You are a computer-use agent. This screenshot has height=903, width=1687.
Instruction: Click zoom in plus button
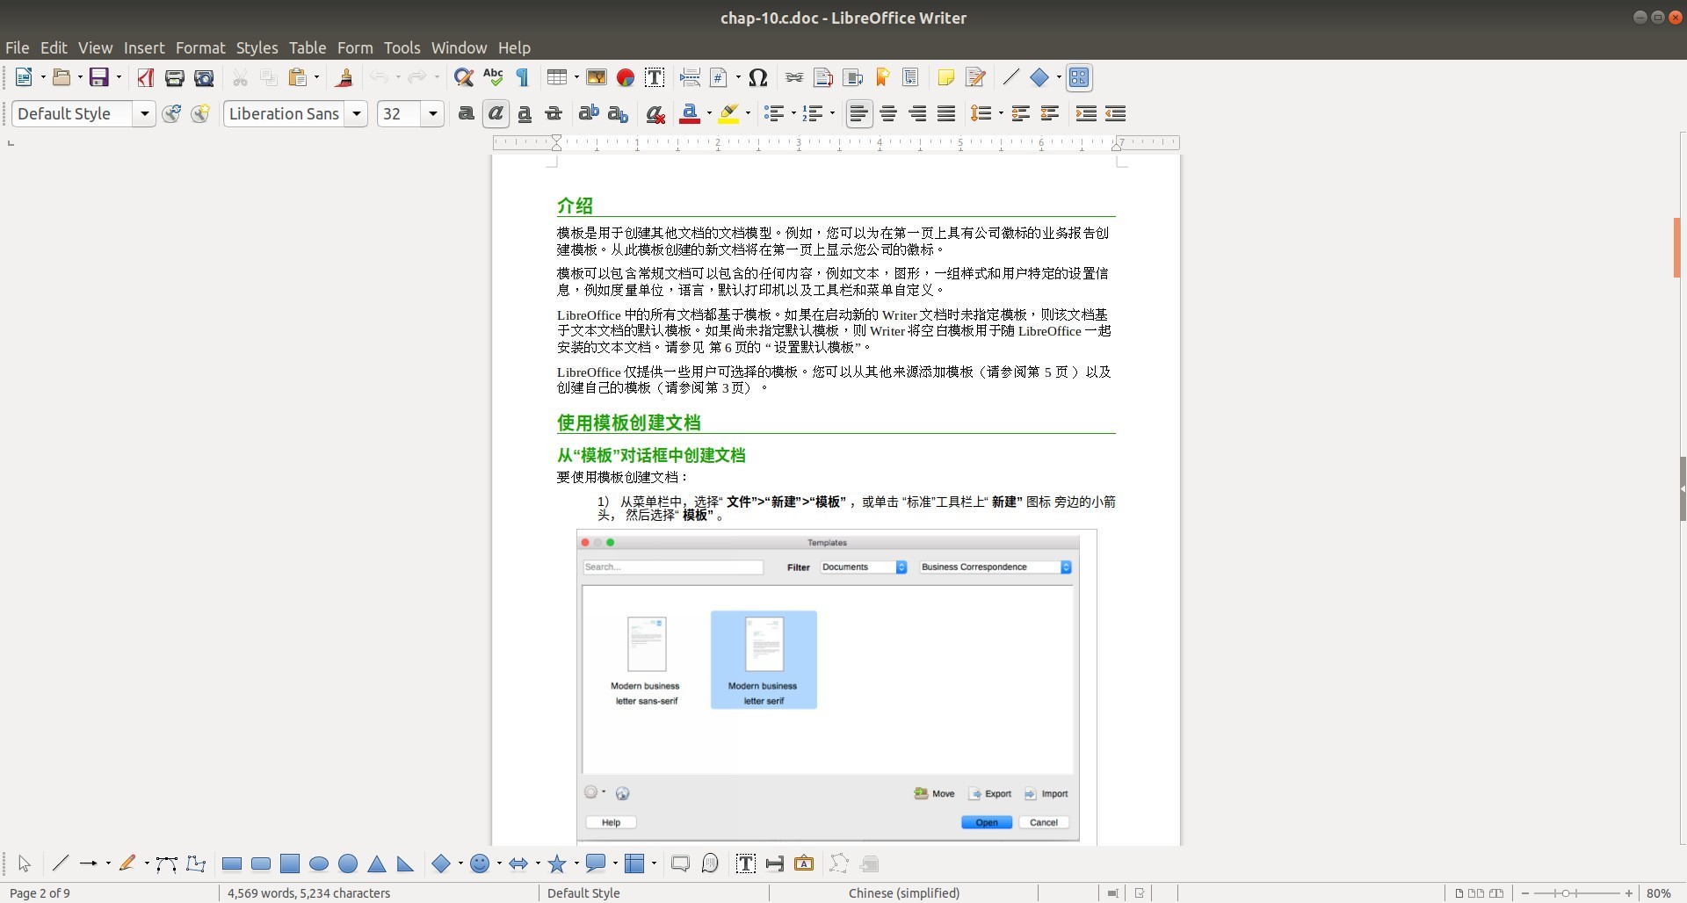pyautogui.click(x=1629, y=893)
